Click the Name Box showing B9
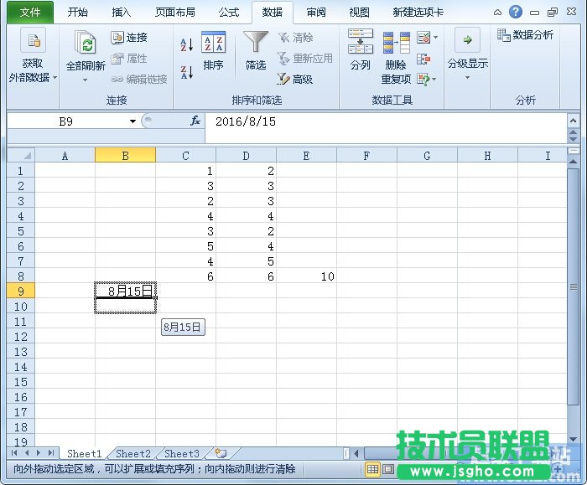The height and width of the screenshot is (485, 587). point(66,121)
